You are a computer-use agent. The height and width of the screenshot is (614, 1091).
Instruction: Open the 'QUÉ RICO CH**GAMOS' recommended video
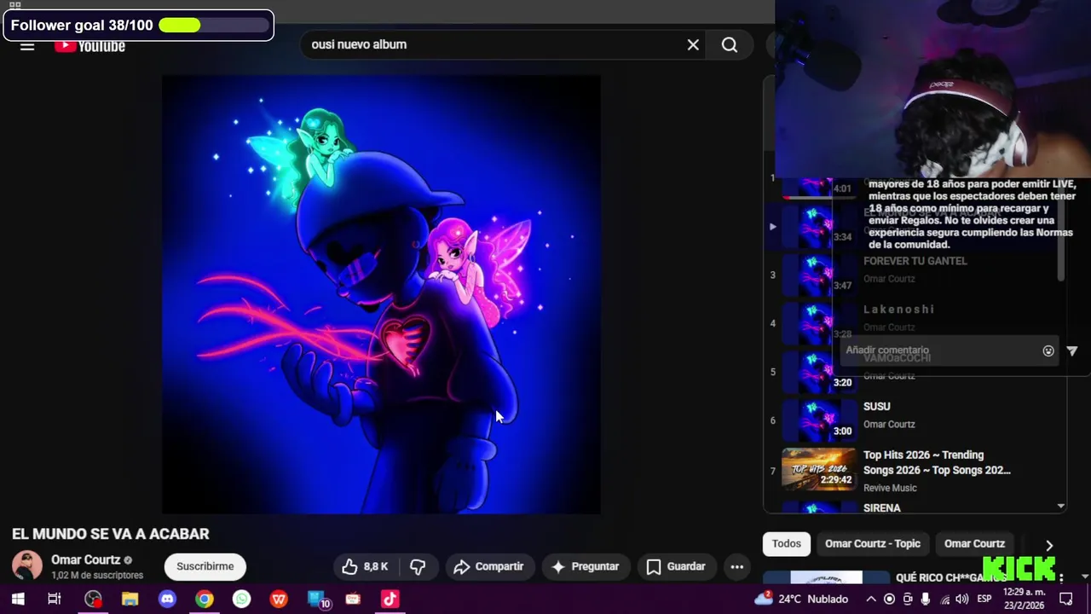951,577
